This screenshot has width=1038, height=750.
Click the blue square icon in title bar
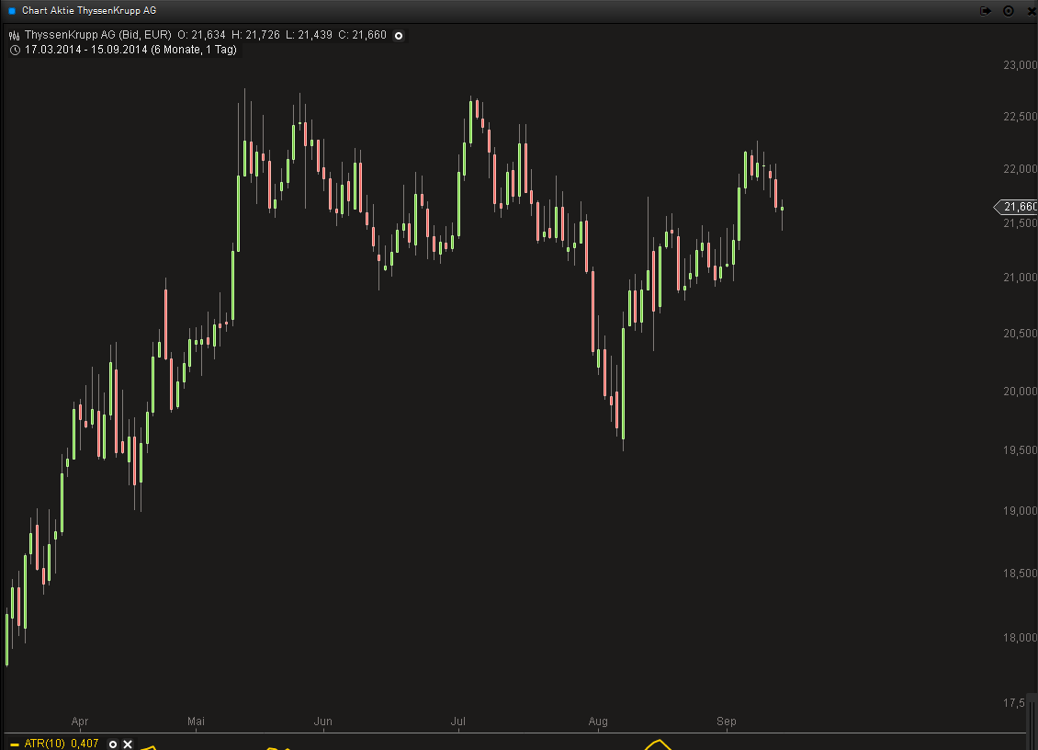tap(11, 11)
